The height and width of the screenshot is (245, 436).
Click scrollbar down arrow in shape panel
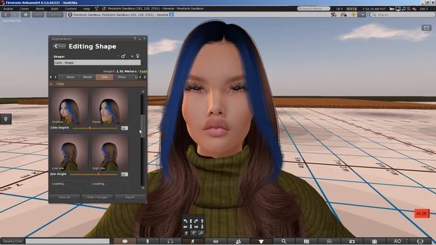(x=143, y=188)
